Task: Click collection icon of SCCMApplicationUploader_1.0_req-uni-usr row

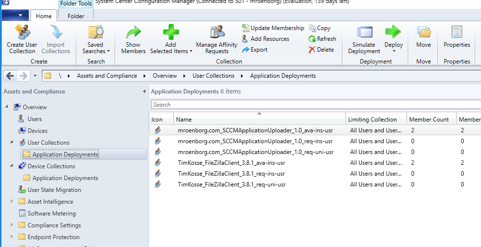Action: pos(158,152)
